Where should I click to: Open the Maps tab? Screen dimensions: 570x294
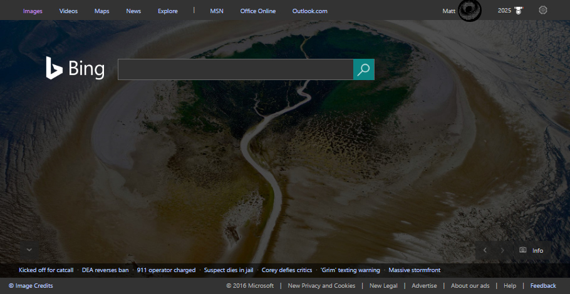click(x=101, y=11)
